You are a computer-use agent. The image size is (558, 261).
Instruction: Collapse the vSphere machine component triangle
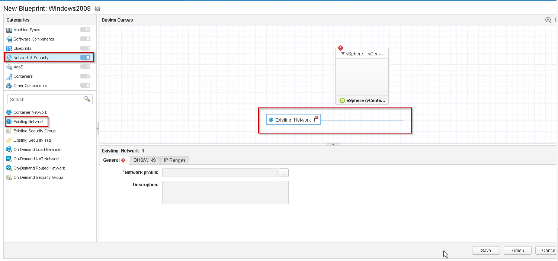tap(343, 54)
